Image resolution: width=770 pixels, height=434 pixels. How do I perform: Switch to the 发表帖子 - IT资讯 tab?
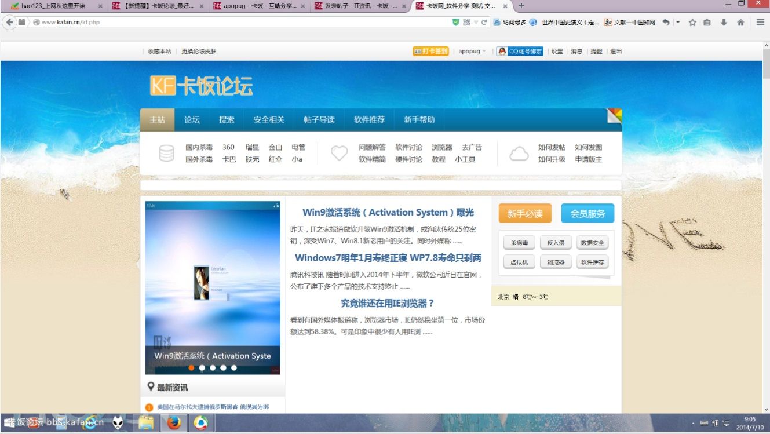click(x=361, y=6)
